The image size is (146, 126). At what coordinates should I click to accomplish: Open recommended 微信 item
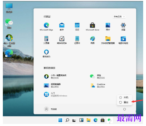[x=97, y=76]
